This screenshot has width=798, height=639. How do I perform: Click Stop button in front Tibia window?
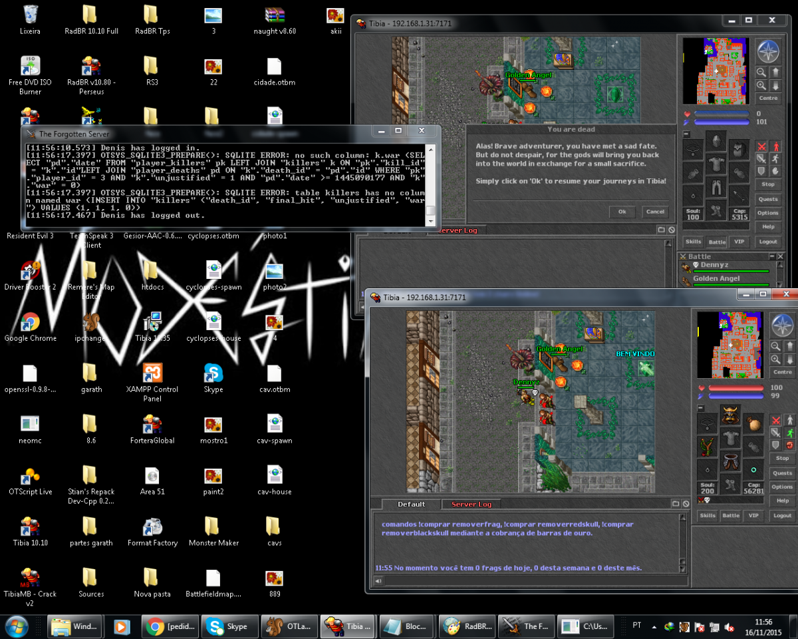[783, 458]
